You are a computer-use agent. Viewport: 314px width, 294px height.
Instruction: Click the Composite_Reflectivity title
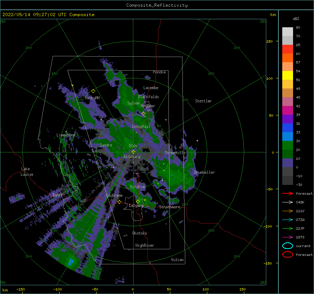[157, 5]
